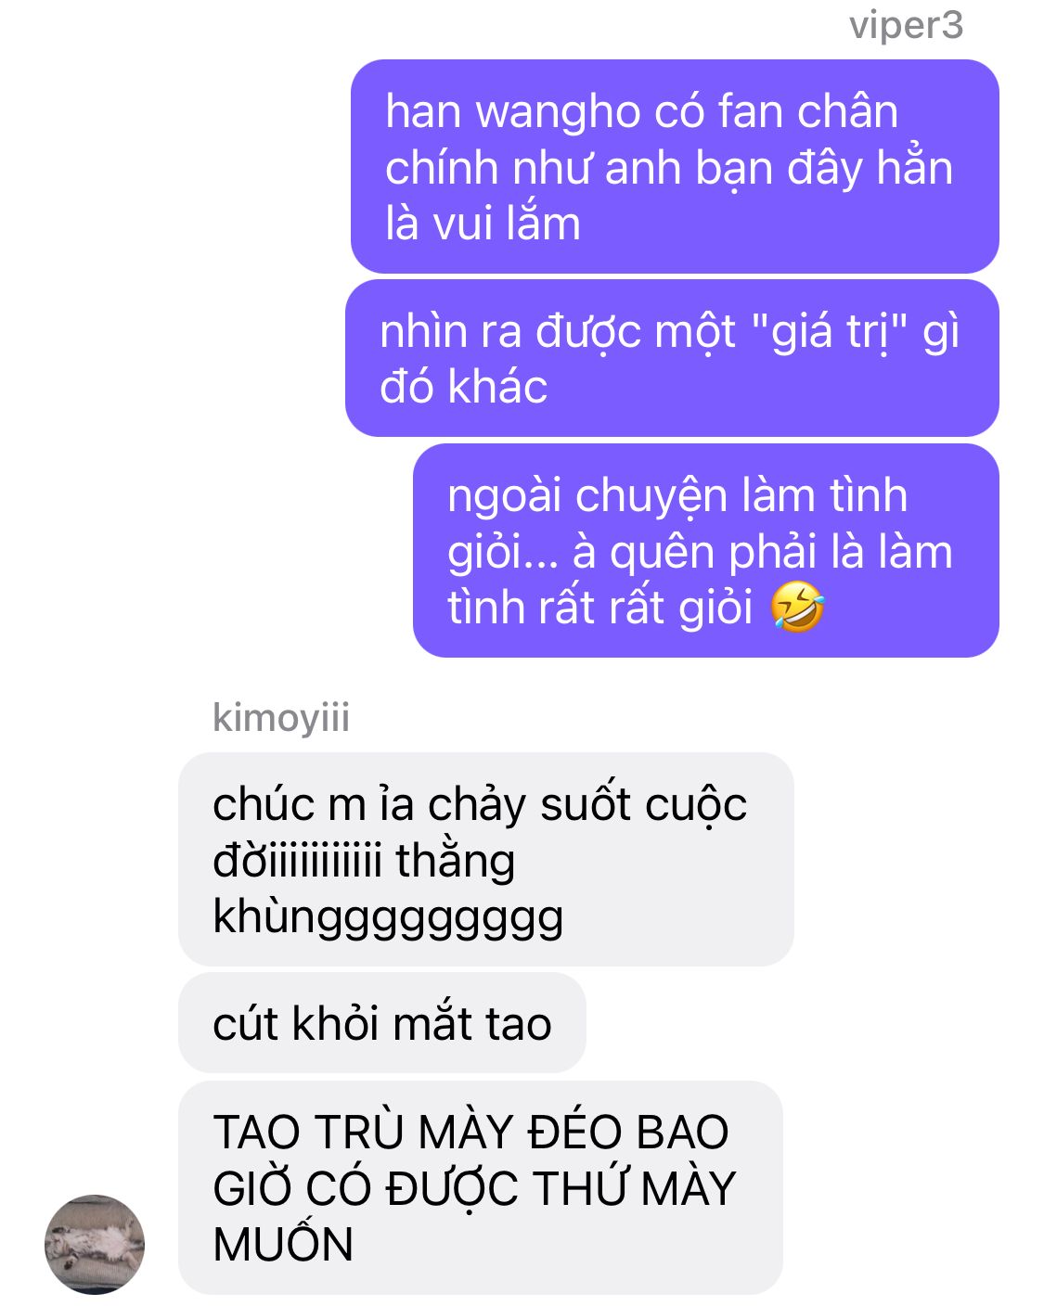Open the viper3 sender name
This screenshot has width=1044, height=1306.
(x=906, y=25)
